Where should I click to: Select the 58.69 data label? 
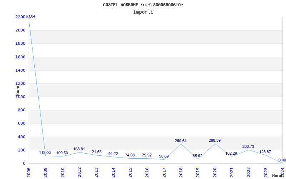pyautogui.click(x=164, y=156)
